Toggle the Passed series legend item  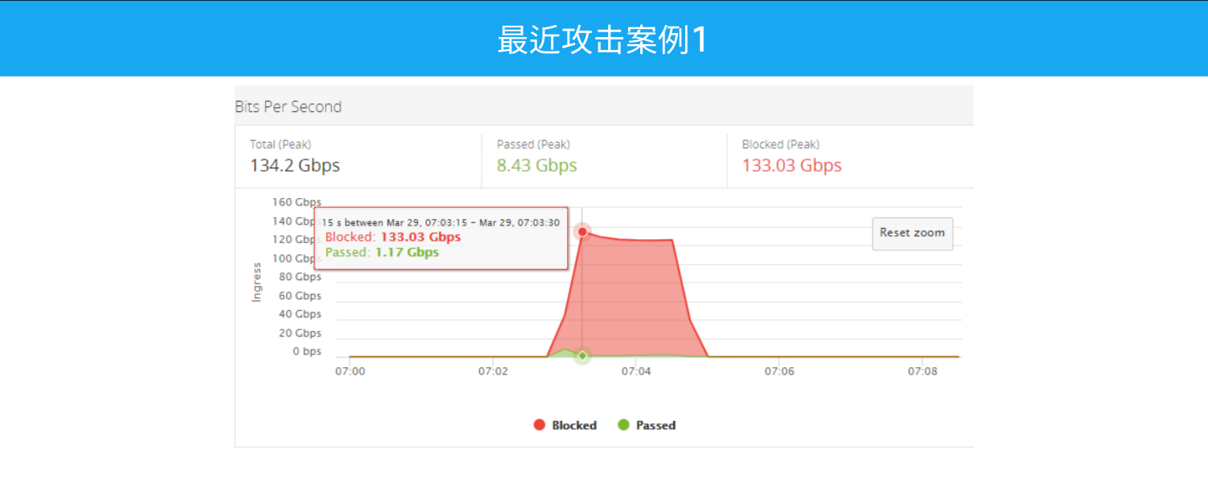coord(655,425)
